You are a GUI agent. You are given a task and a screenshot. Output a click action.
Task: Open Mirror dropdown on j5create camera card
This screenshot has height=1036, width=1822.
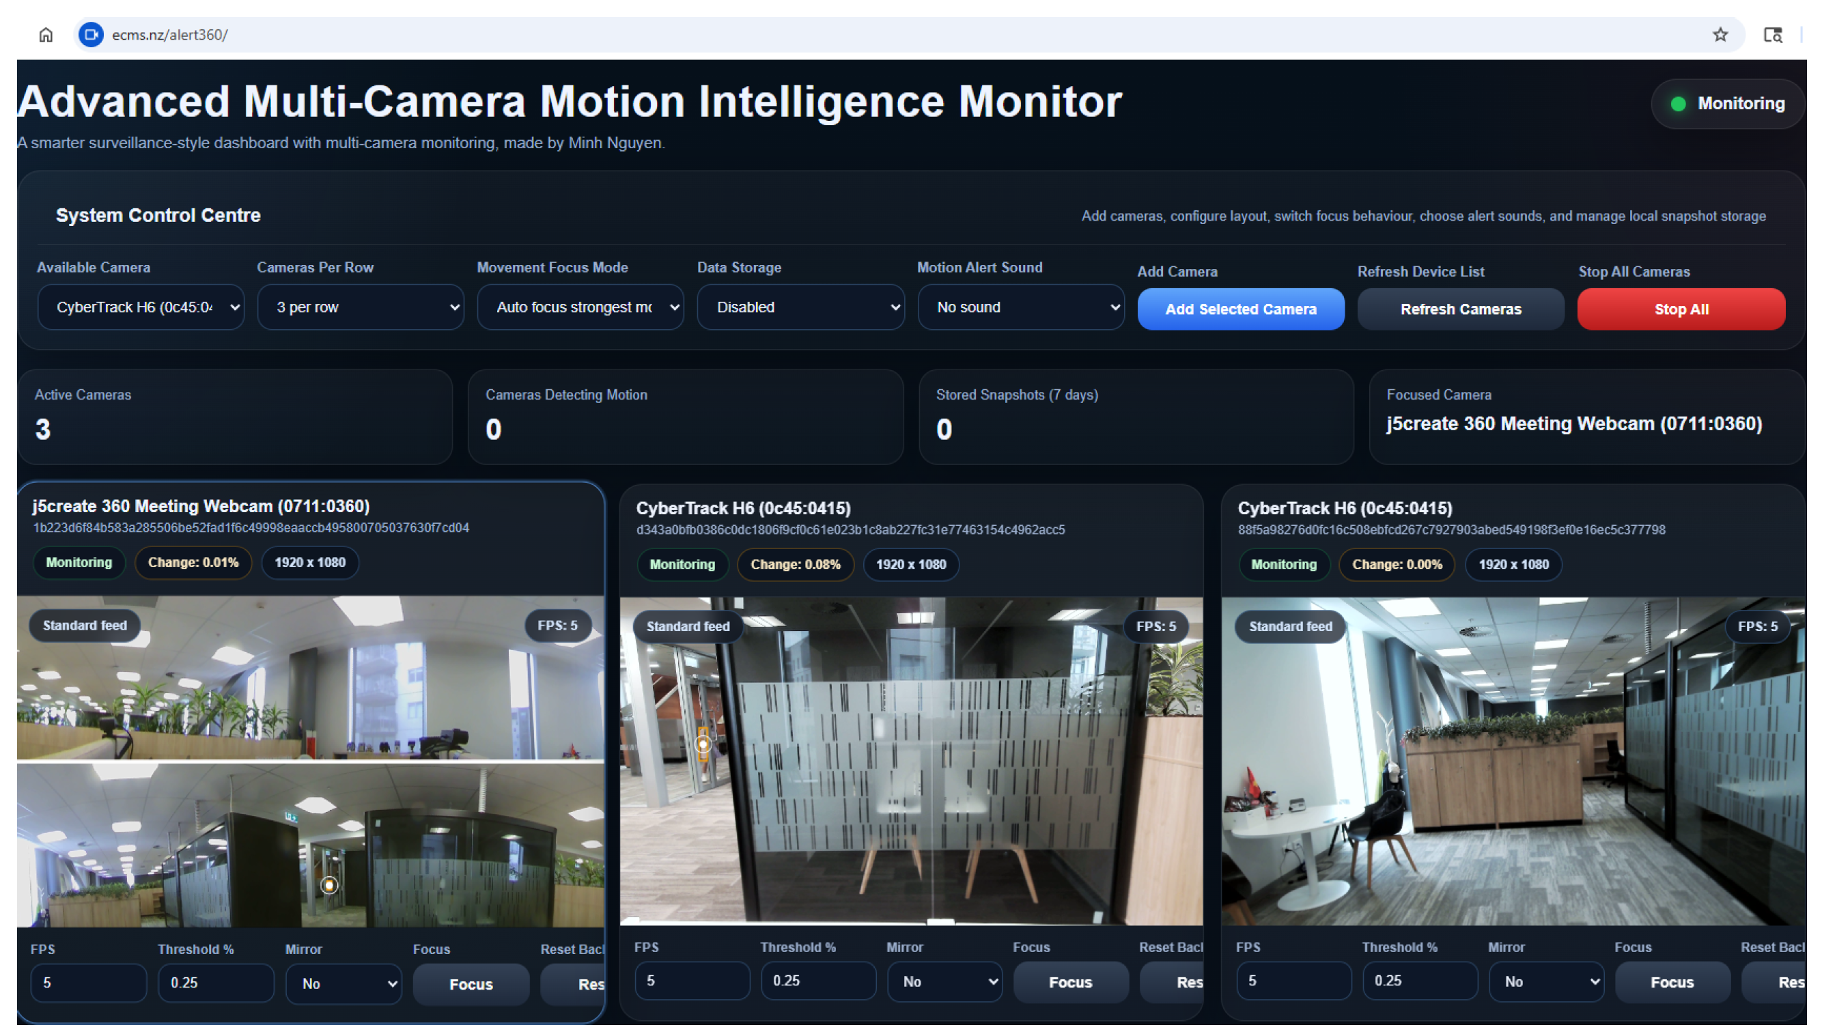pos(344,983)
